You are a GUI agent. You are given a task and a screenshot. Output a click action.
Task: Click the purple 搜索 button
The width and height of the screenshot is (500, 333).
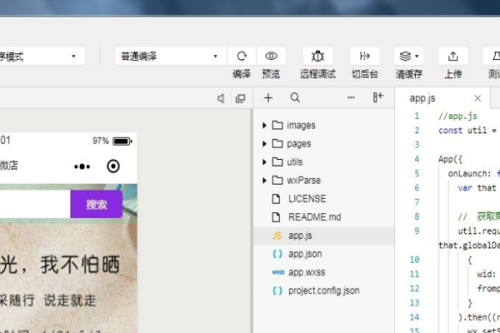97,204
